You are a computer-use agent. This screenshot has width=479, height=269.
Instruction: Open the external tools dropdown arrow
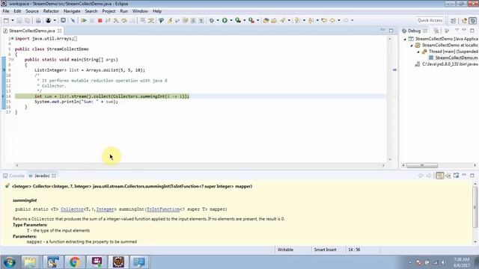[x=257, y=20]
